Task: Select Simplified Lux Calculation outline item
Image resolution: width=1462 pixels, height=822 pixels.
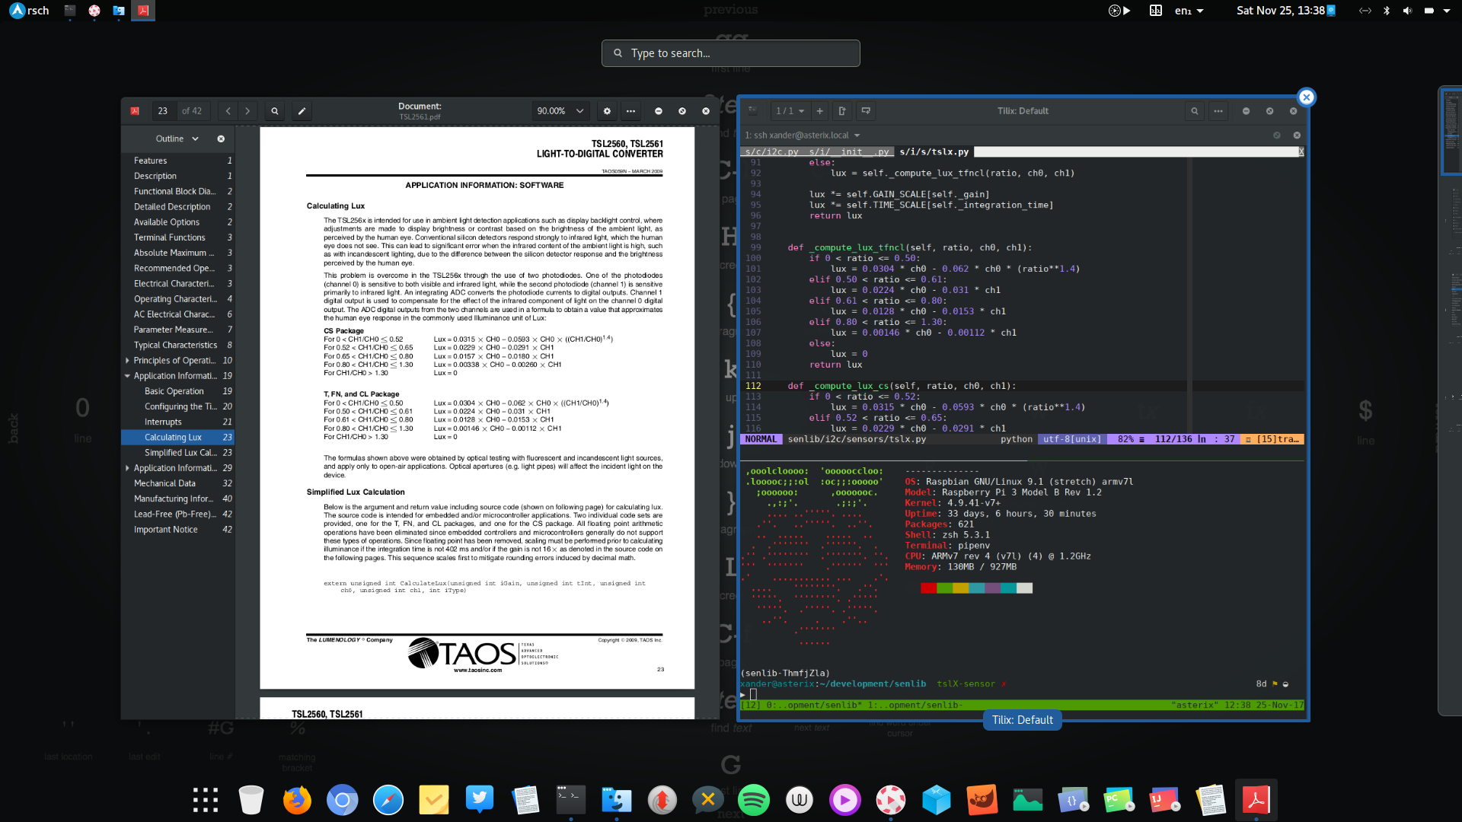Action: [180, 453]
